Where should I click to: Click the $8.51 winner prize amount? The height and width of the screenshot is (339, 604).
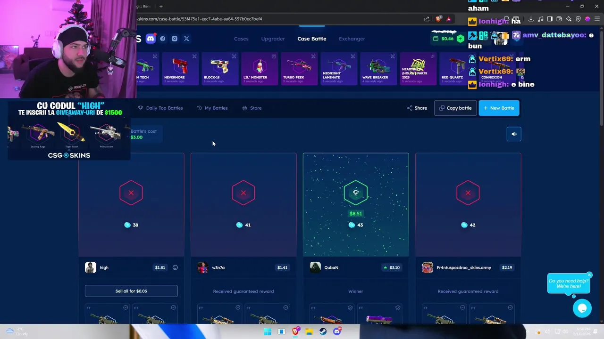click(356, 214)
